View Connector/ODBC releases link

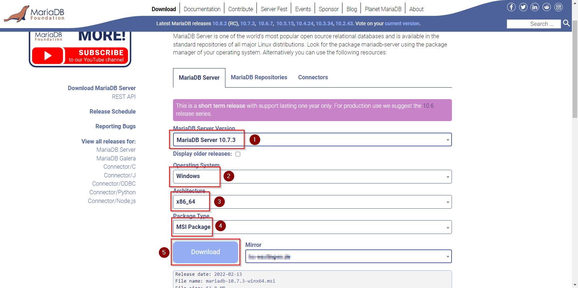114,183
